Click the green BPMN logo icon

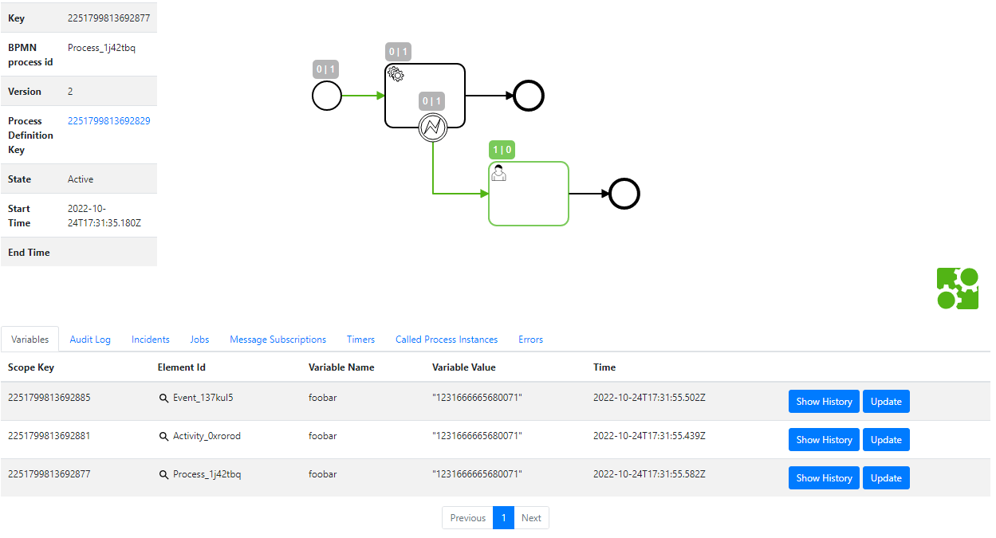tap(957, 288)
